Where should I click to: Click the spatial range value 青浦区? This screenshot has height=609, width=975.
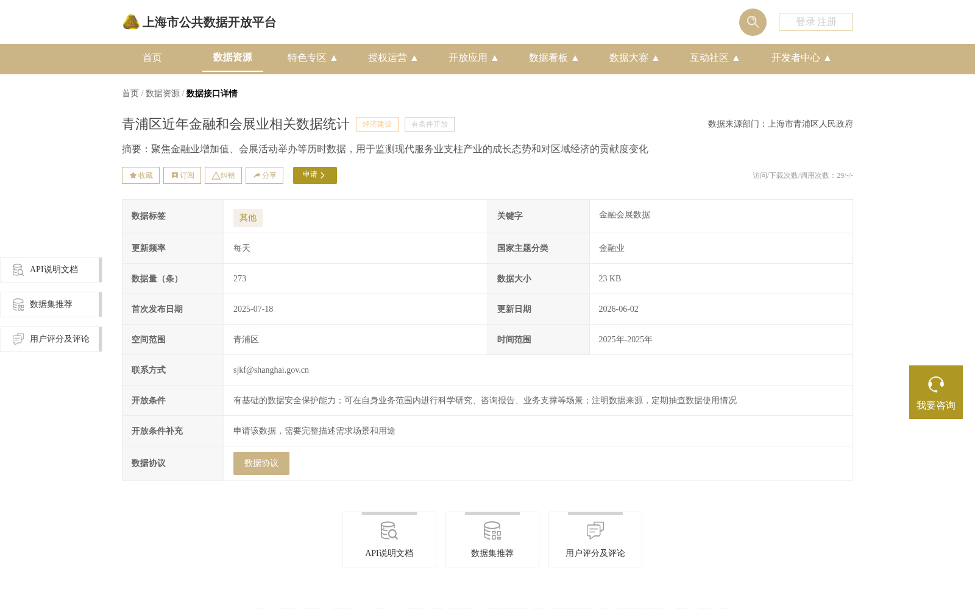pos(246,340)
